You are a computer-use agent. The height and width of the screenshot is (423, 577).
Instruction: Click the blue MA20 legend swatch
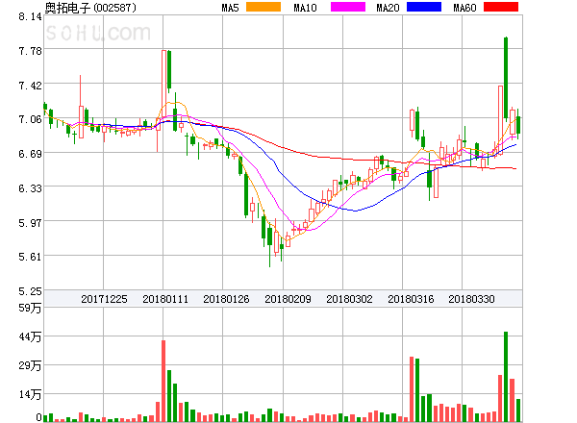click(x=424, y=7)
